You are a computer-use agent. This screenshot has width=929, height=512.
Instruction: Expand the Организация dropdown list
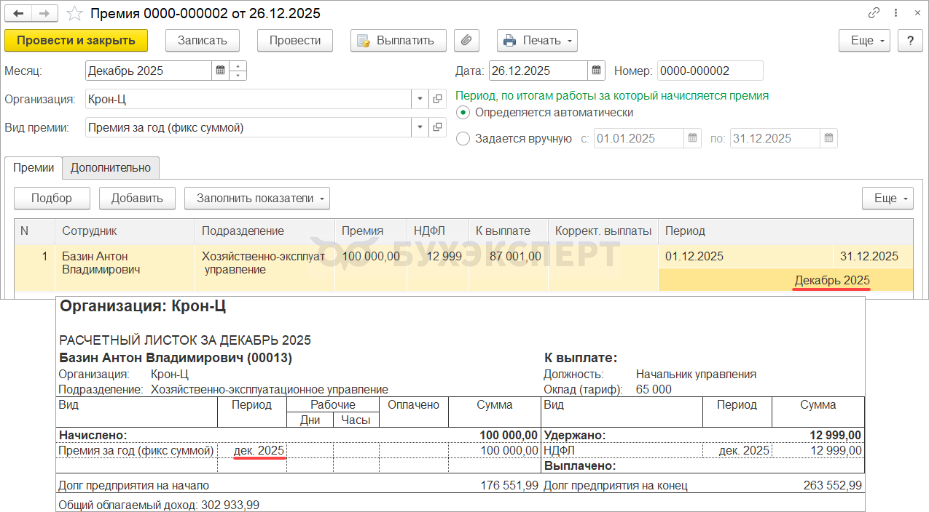pyautogui.click(x=420, y=99)
